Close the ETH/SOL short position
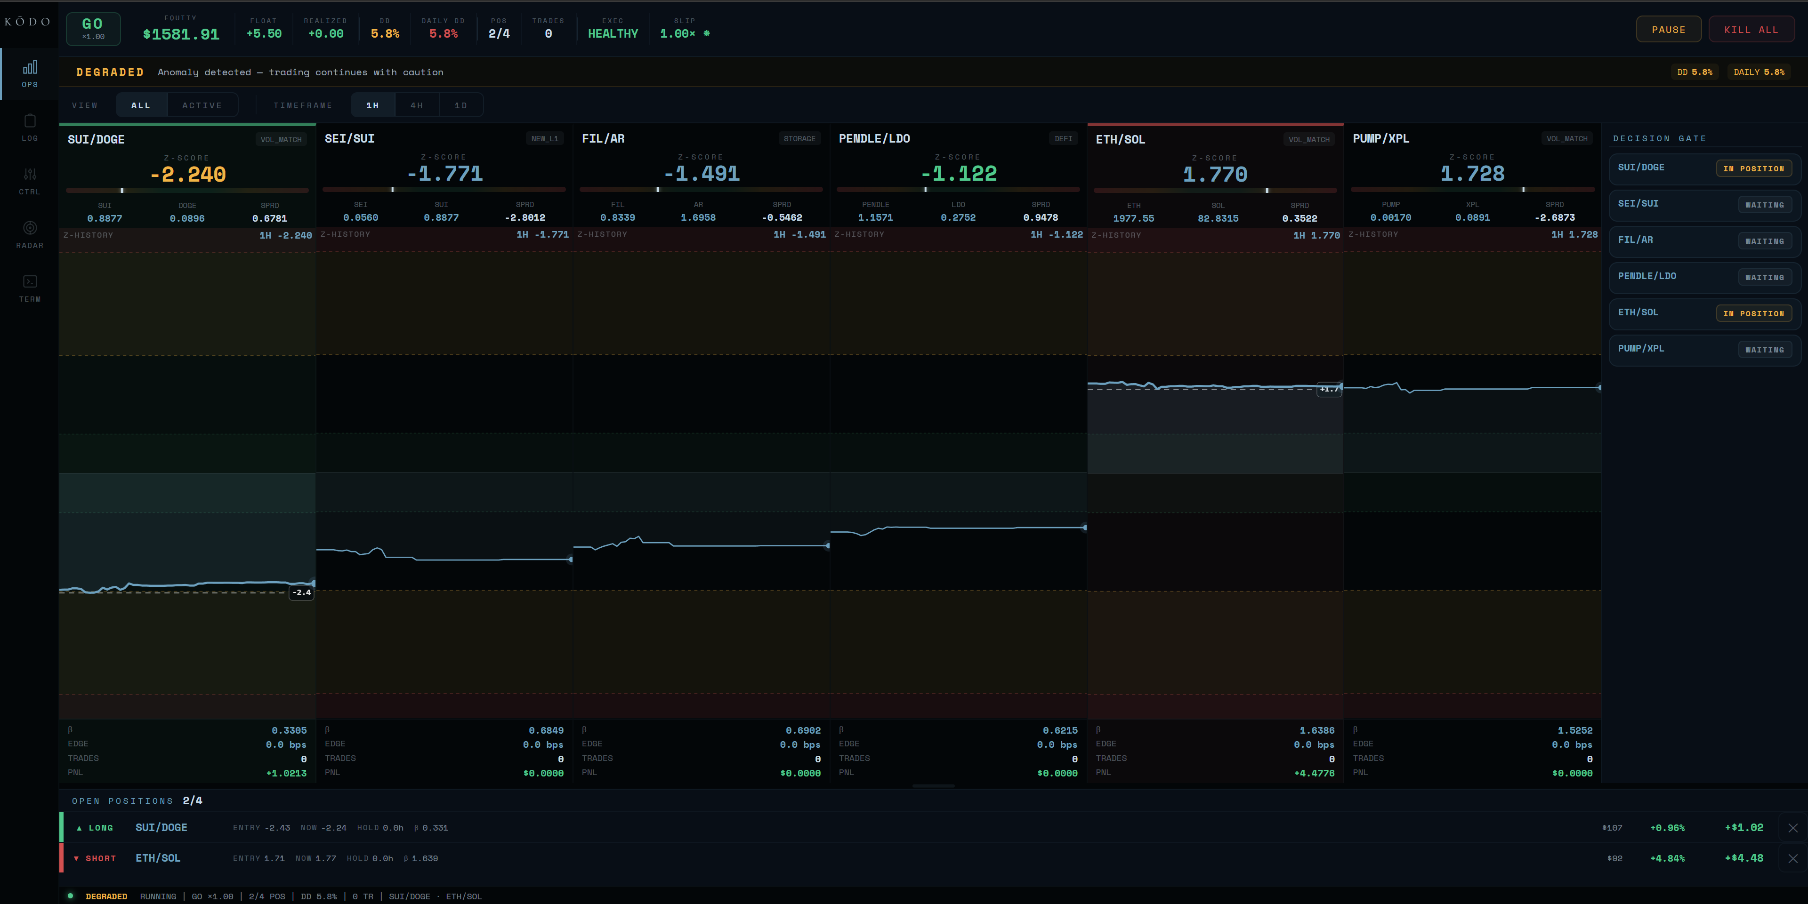This screenshot has height=904, width=1808. coord(1792,858)
